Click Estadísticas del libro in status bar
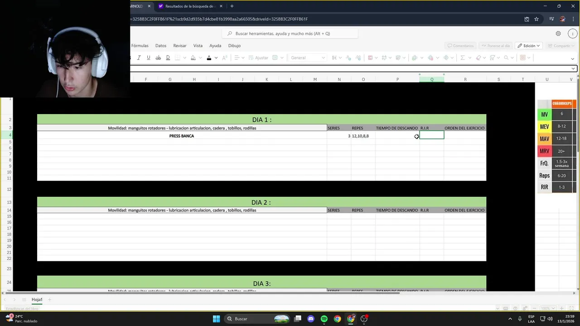 (x=22, y=309)
